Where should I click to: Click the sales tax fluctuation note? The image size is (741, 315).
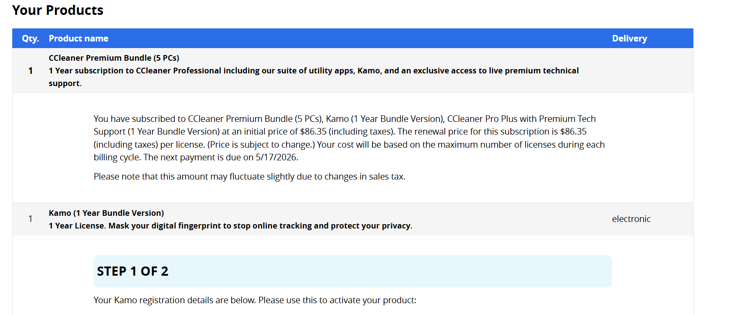(249, 177)
